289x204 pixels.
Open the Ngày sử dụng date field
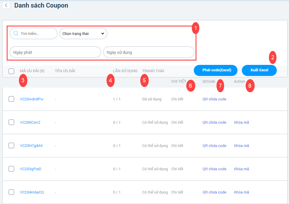tap(149, 52)
